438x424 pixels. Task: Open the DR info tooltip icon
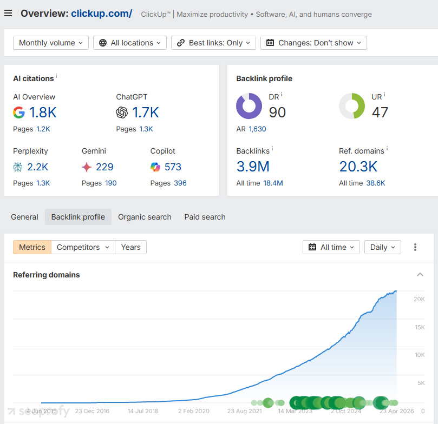click(282, 95)
